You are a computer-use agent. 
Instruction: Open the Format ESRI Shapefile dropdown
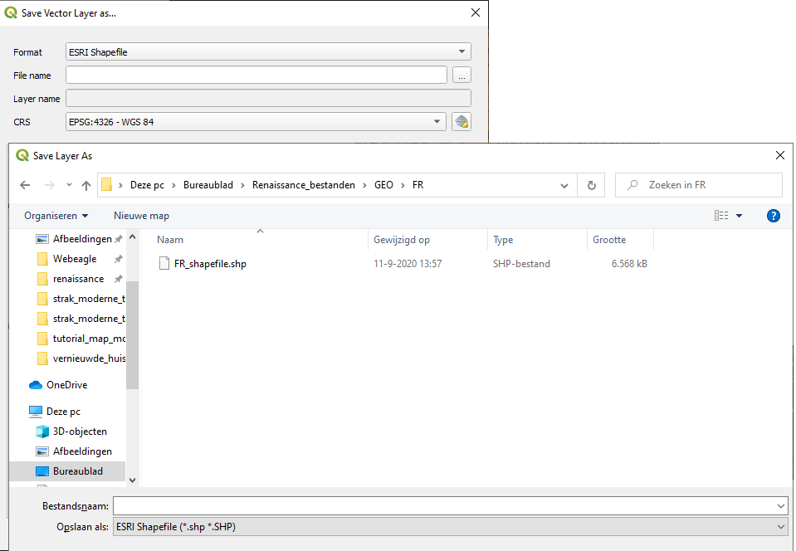click(268, 52)
